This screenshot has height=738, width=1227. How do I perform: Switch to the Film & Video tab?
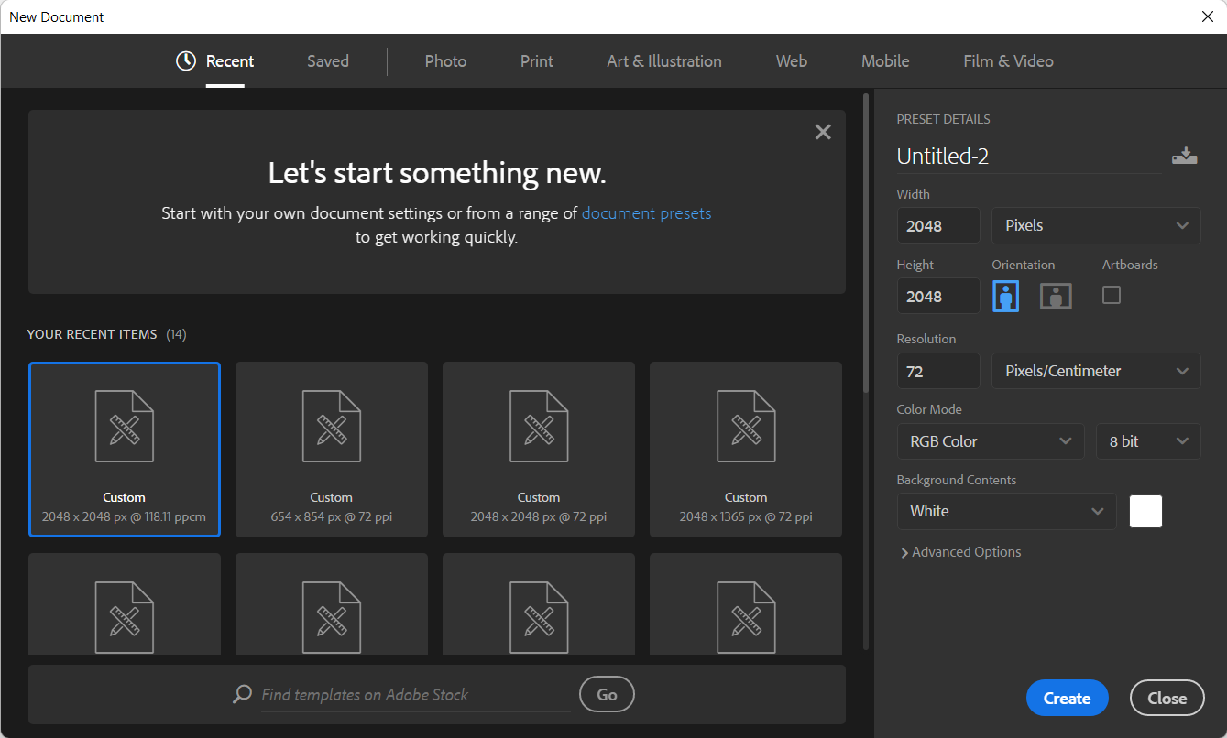1008,61
